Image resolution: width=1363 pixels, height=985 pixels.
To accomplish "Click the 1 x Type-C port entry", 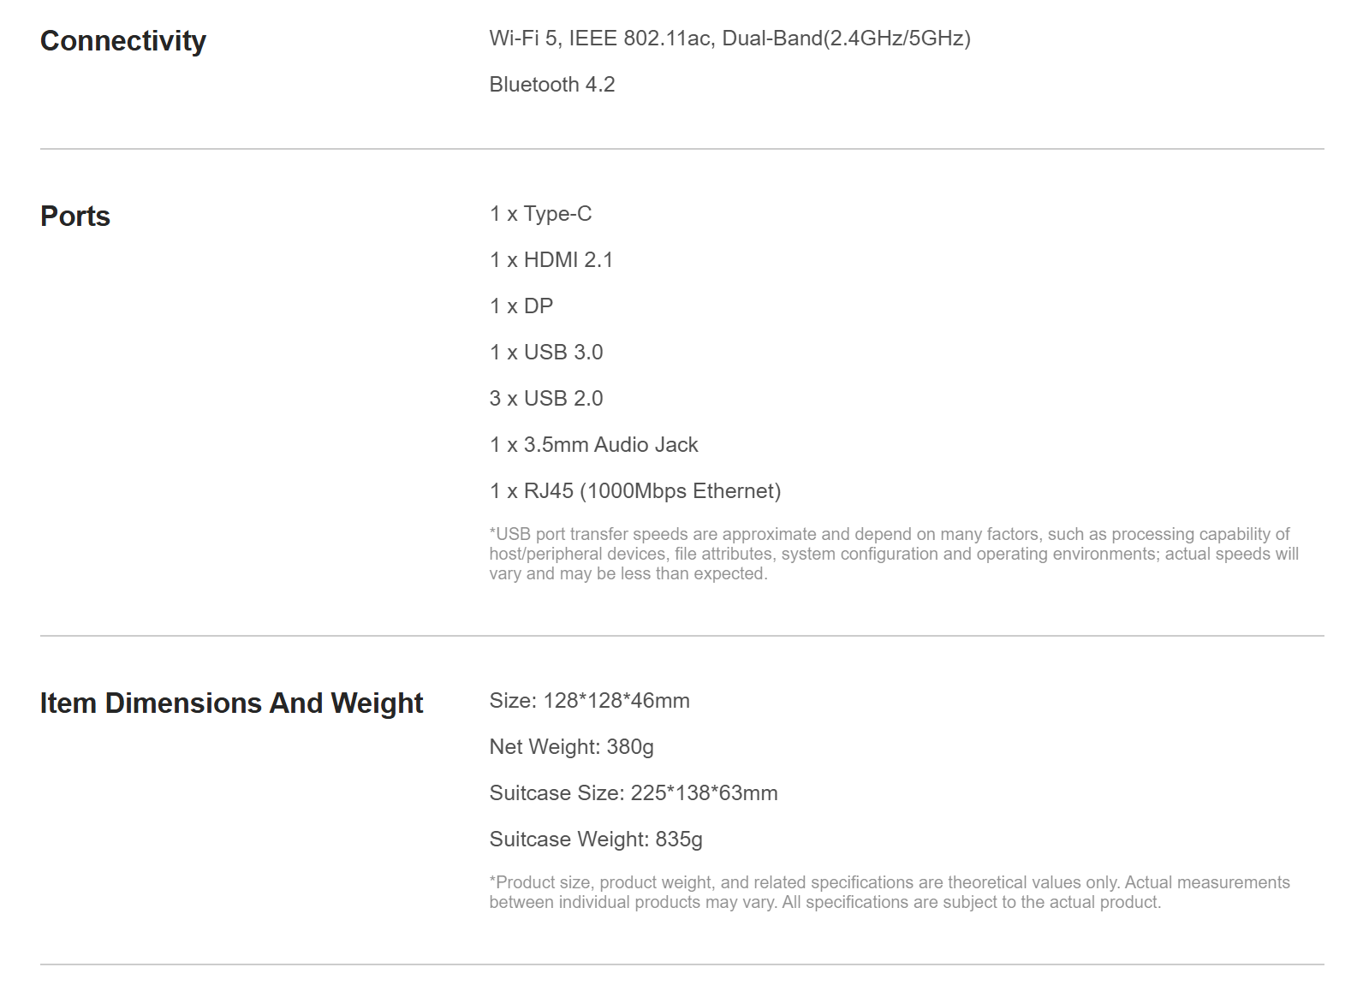I will (540, 214).
